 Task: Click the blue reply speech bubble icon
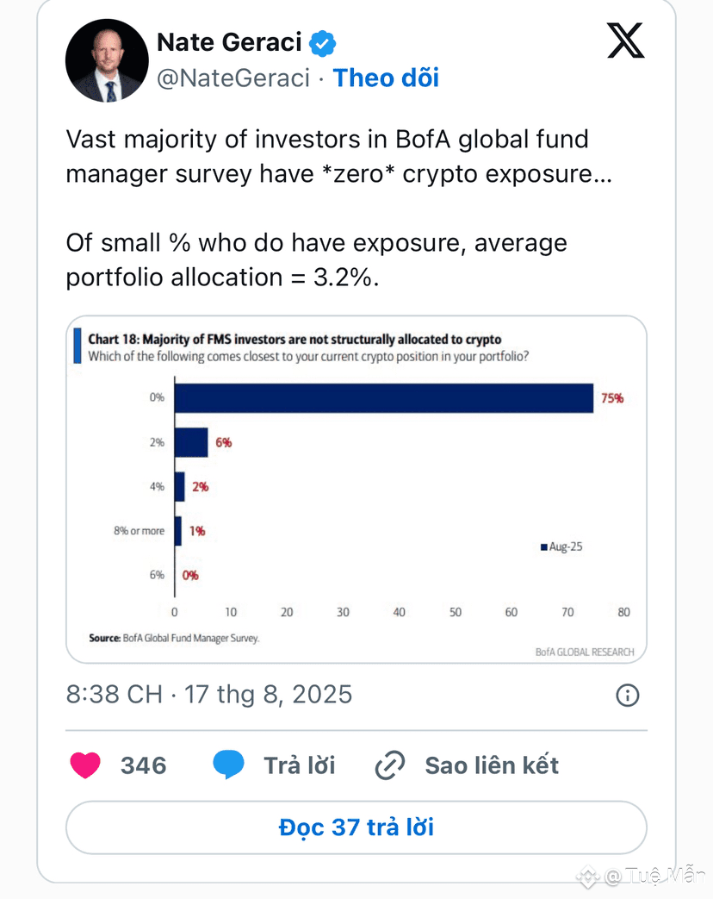pyautogui.click(x=228, y=765)
